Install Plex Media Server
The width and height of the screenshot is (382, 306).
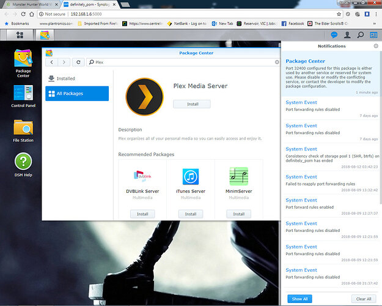click(192, 104)
